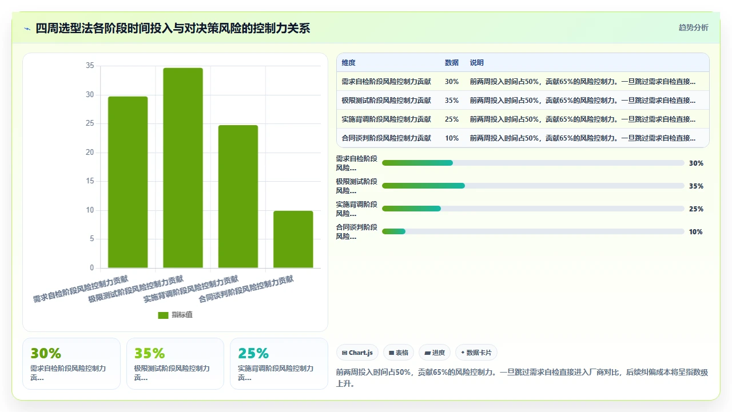732x412 pixels.
Task: Select the 表格 tag
Action: 399,353
